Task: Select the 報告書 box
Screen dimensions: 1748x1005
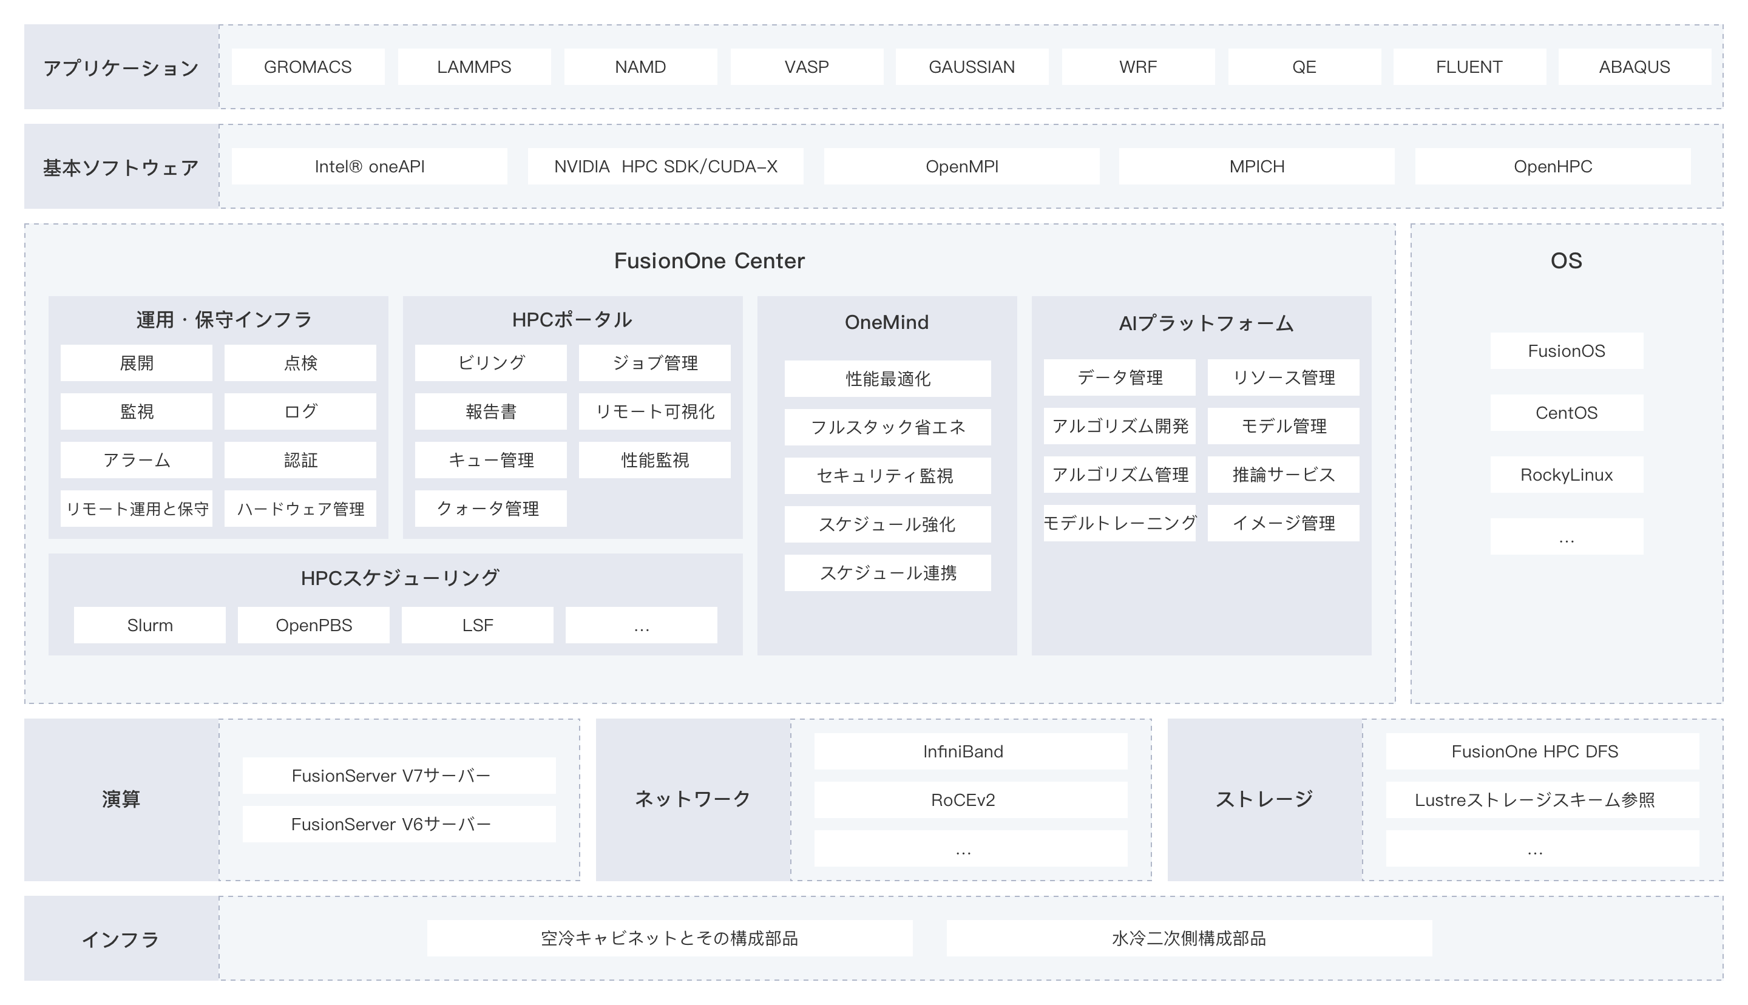Action: 490,411
